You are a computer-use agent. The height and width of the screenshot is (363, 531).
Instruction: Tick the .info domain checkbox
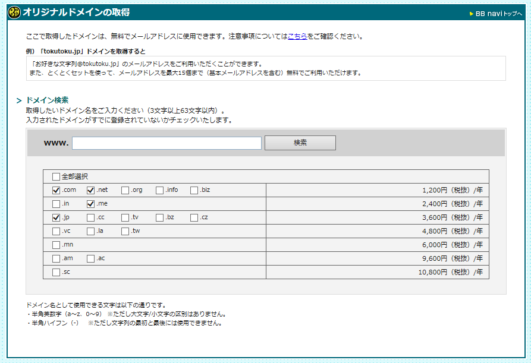159,190
